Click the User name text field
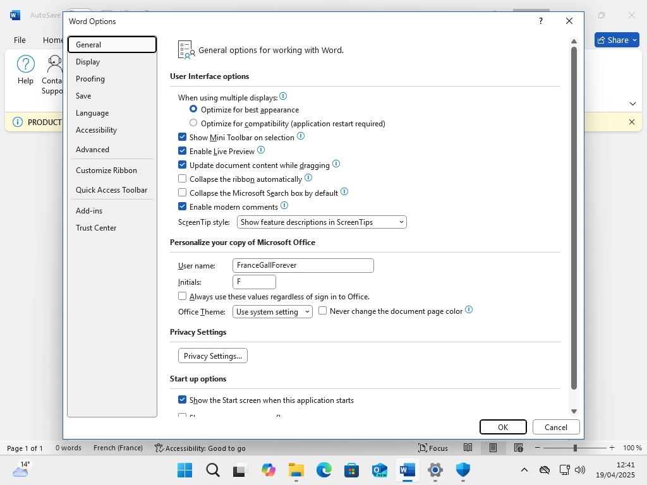This screenshot has width=647, height=485. click(303, 266)
